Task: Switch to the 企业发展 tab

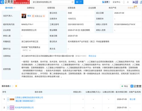Action: (92, 8)
